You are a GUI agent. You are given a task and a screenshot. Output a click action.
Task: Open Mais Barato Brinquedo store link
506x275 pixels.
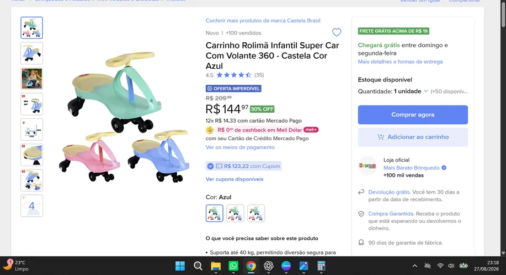pos(412,168)
